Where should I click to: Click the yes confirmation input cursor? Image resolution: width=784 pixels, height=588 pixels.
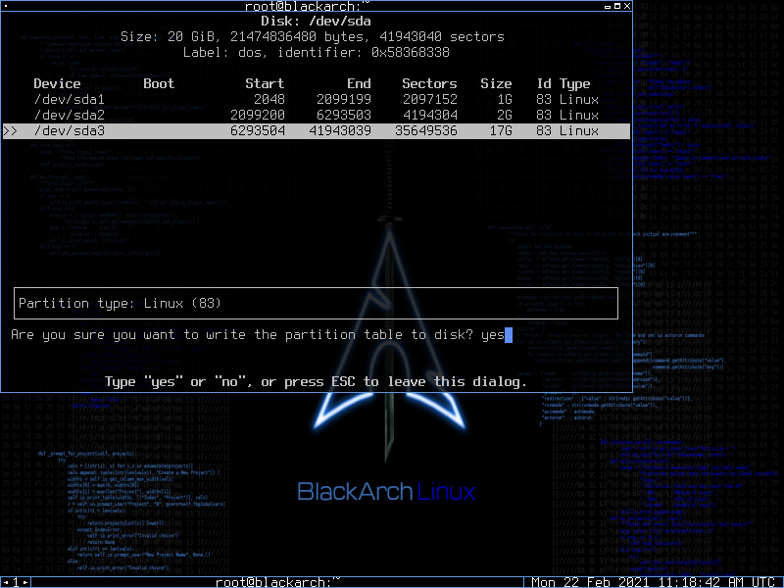(509, 334)
